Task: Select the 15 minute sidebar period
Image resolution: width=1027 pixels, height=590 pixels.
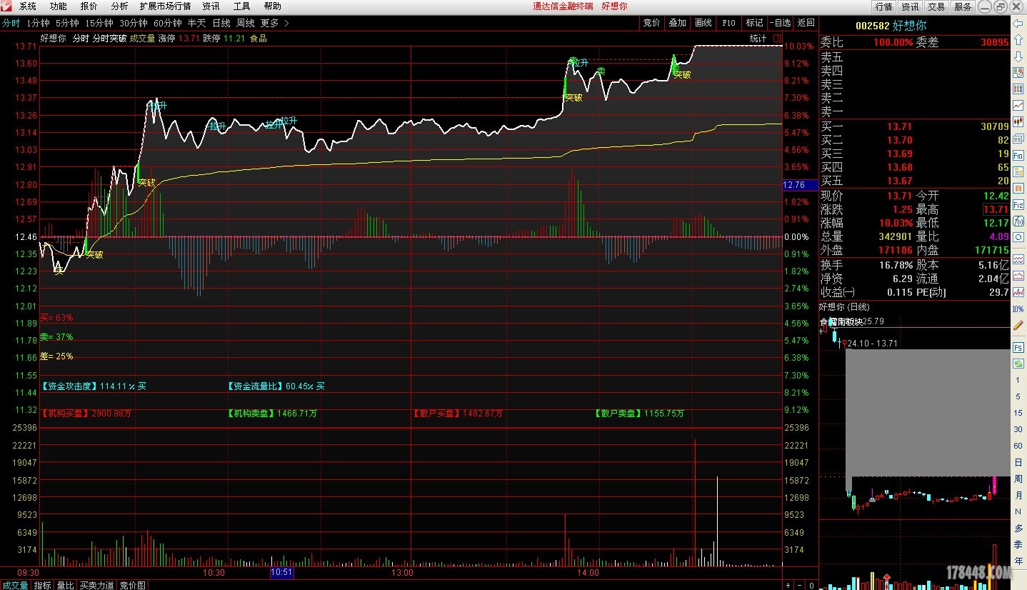Action: [1018, 413]
